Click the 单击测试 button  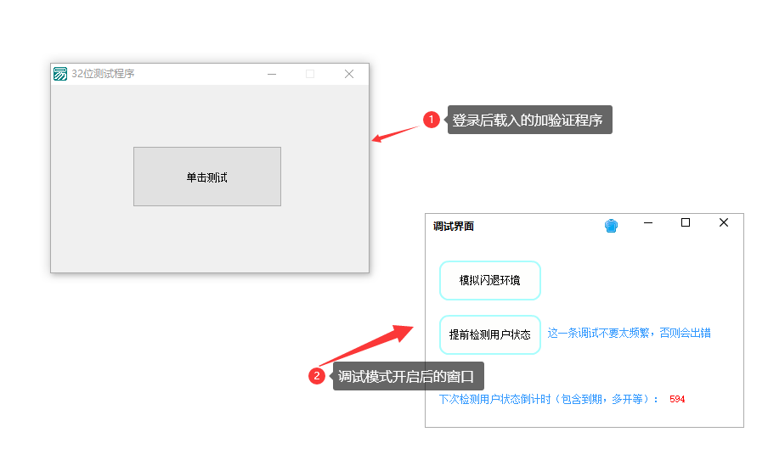click(x=207, y=177)
